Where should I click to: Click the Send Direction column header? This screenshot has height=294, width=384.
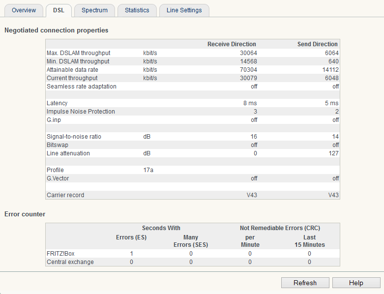pos(317,44)
